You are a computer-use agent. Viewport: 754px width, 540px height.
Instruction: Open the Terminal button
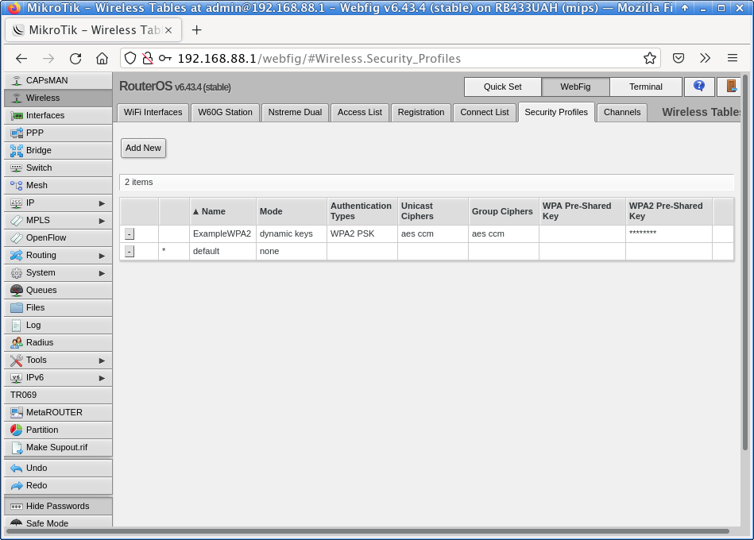point(645,87)
